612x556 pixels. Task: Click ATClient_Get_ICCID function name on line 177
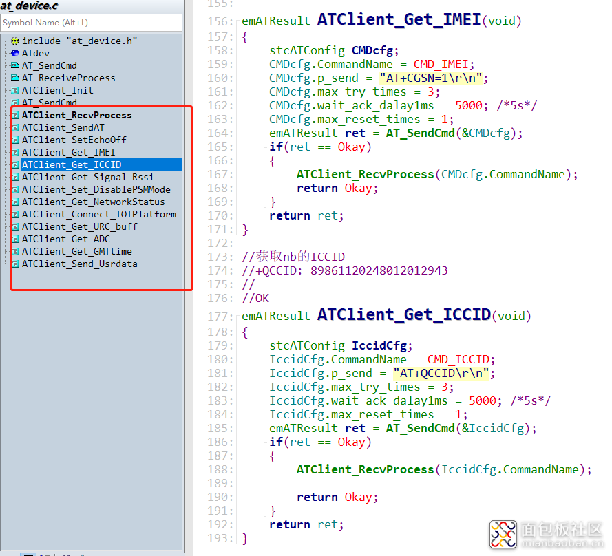404,315
